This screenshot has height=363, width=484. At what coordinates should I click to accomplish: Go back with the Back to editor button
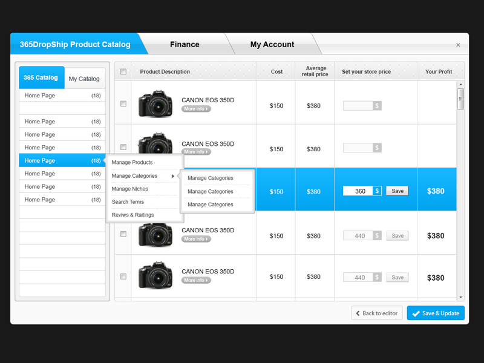point(377,313)
